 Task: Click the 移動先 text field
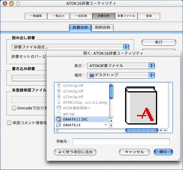point(121,142)
